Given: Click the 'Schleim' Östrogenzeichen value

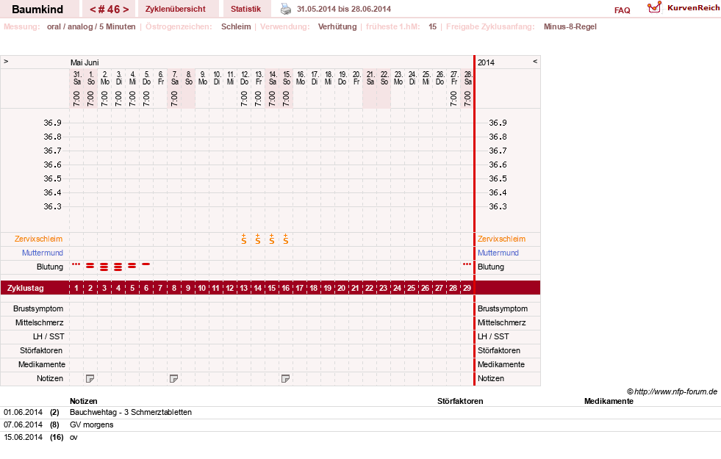Looking at the screenshot, I should [x=236, y=26].
